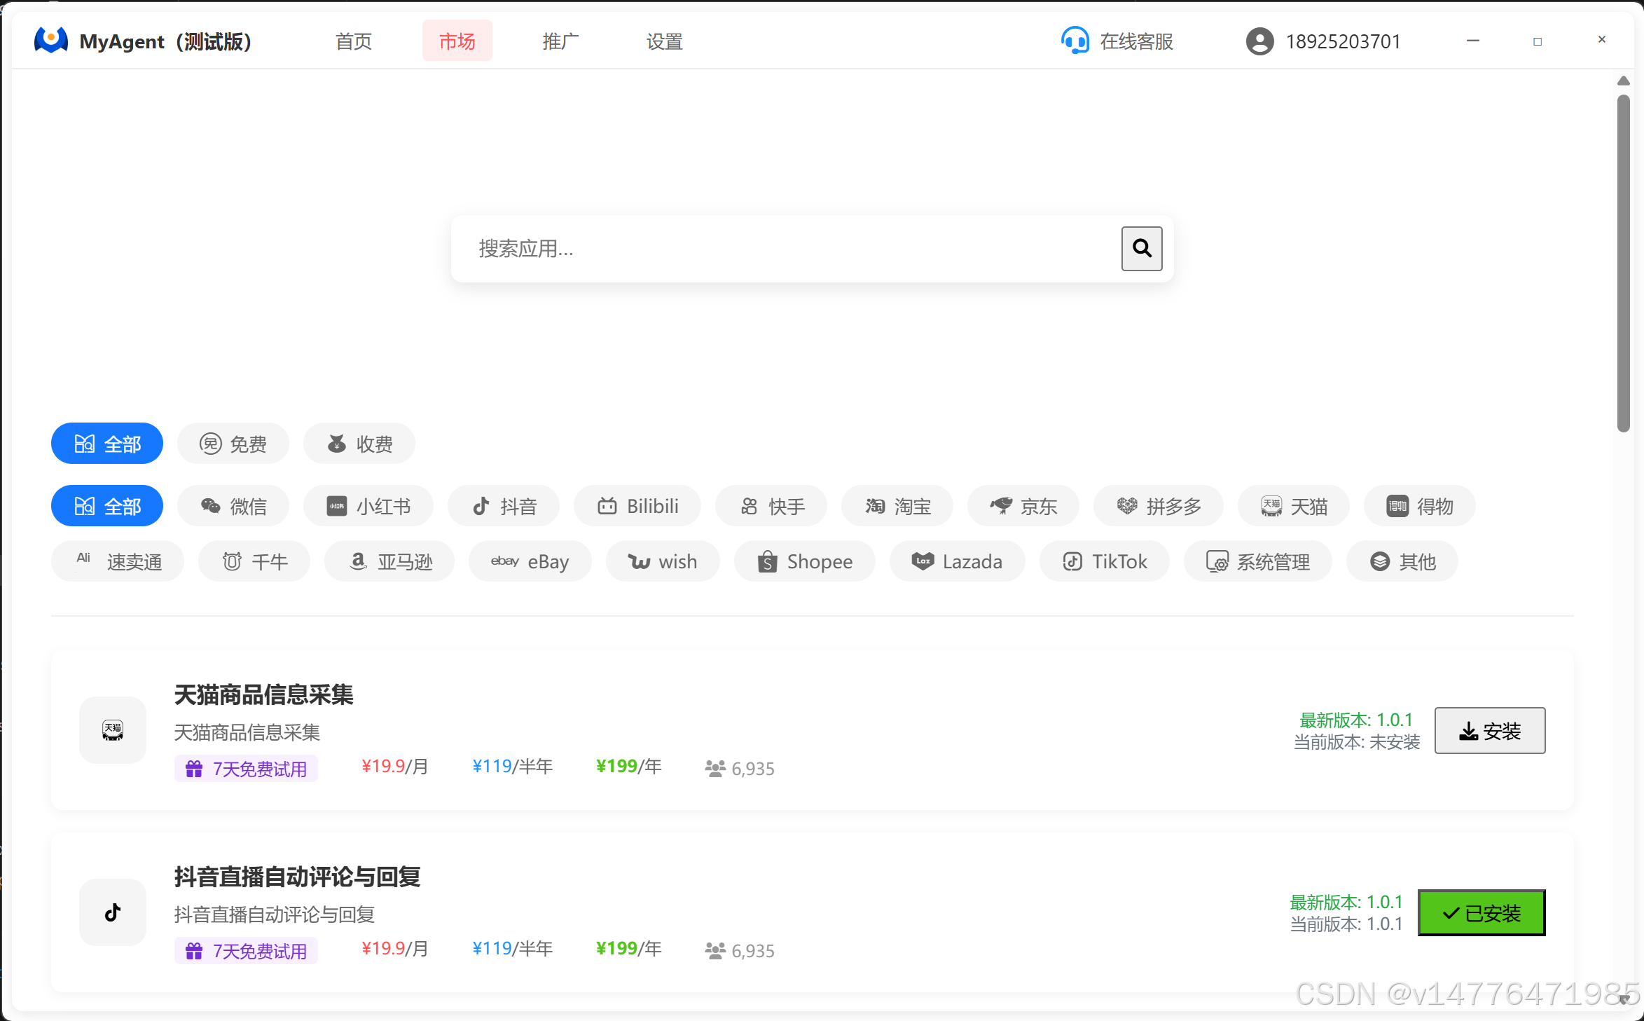This screenshot has width=1644, height=1021.
Task: Select the 拼多多 platform filter
Action: coord(1159,506)
